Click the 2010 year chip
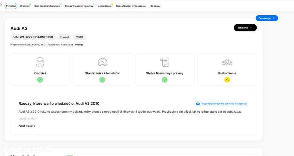294x156 pixels. pyautogui.click(x=79, y=37)
